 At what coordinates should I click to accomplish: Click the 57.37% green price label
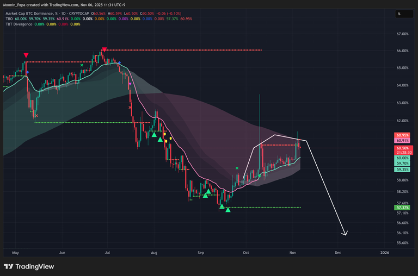[x=402, y=208]
